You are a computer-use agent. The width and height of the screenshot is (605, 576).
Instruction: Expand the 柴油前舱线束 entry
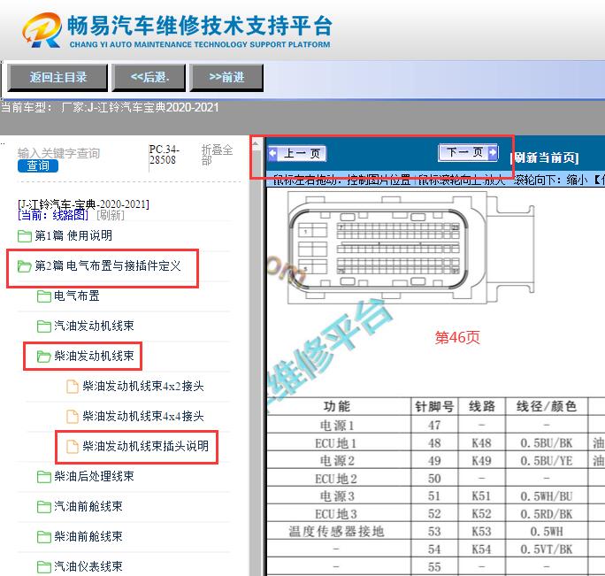click(x=88, y=536)
